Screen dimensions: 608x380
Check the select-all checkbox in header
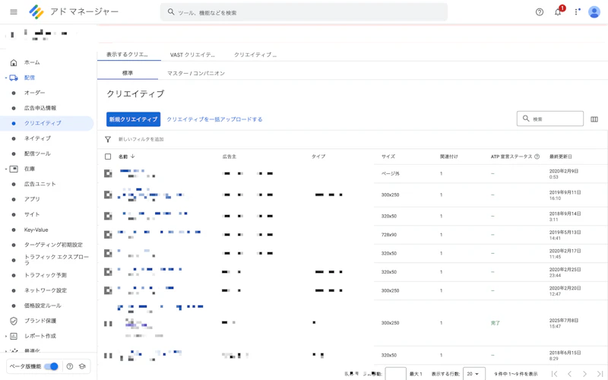pos(108,157)
